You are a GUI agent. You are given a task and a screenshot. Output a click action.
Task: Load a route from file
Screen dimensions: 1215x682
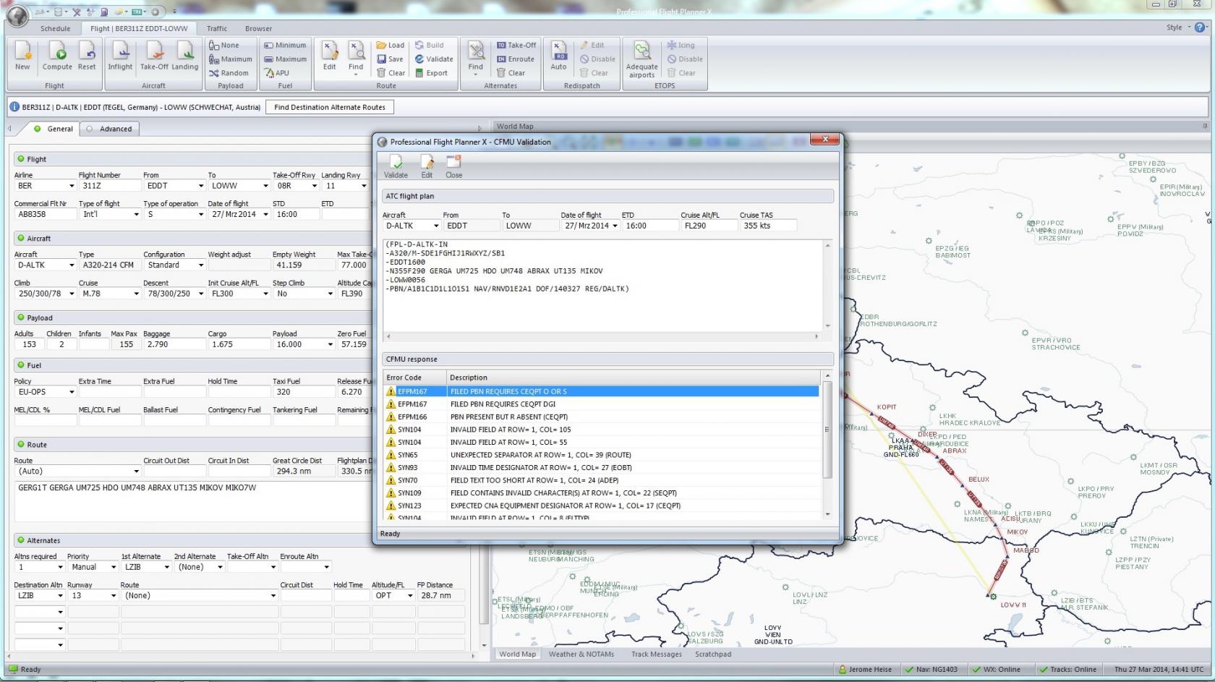click(391, 45)
